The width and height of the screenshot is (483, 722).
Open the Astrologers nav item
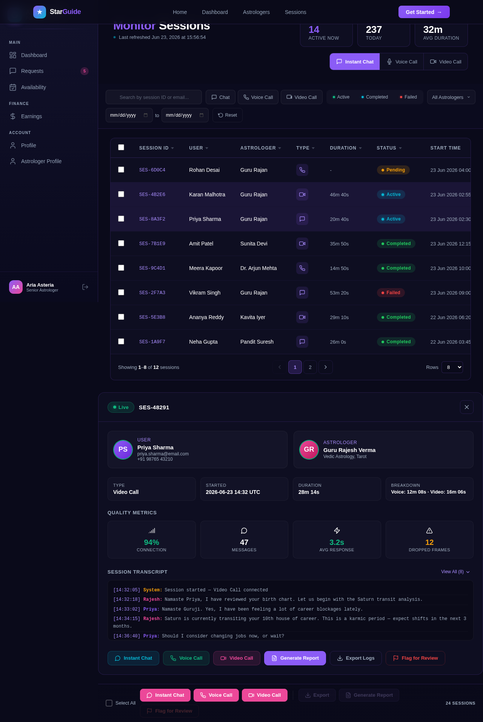(x=256, y=12)
